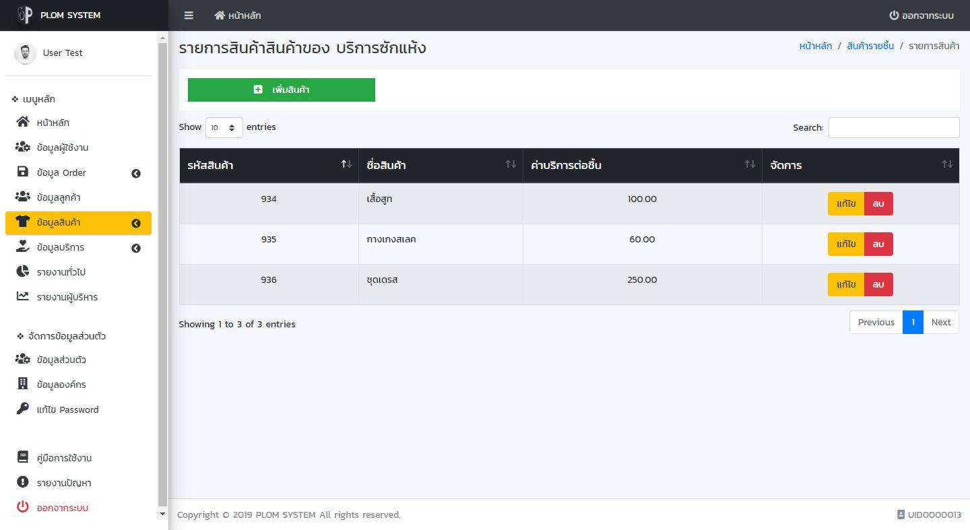Image resolution: width=970 pixels, height=530 pixels.
Task: Click the hamburger menu toggle icon
Action: (x=189, y=15)
